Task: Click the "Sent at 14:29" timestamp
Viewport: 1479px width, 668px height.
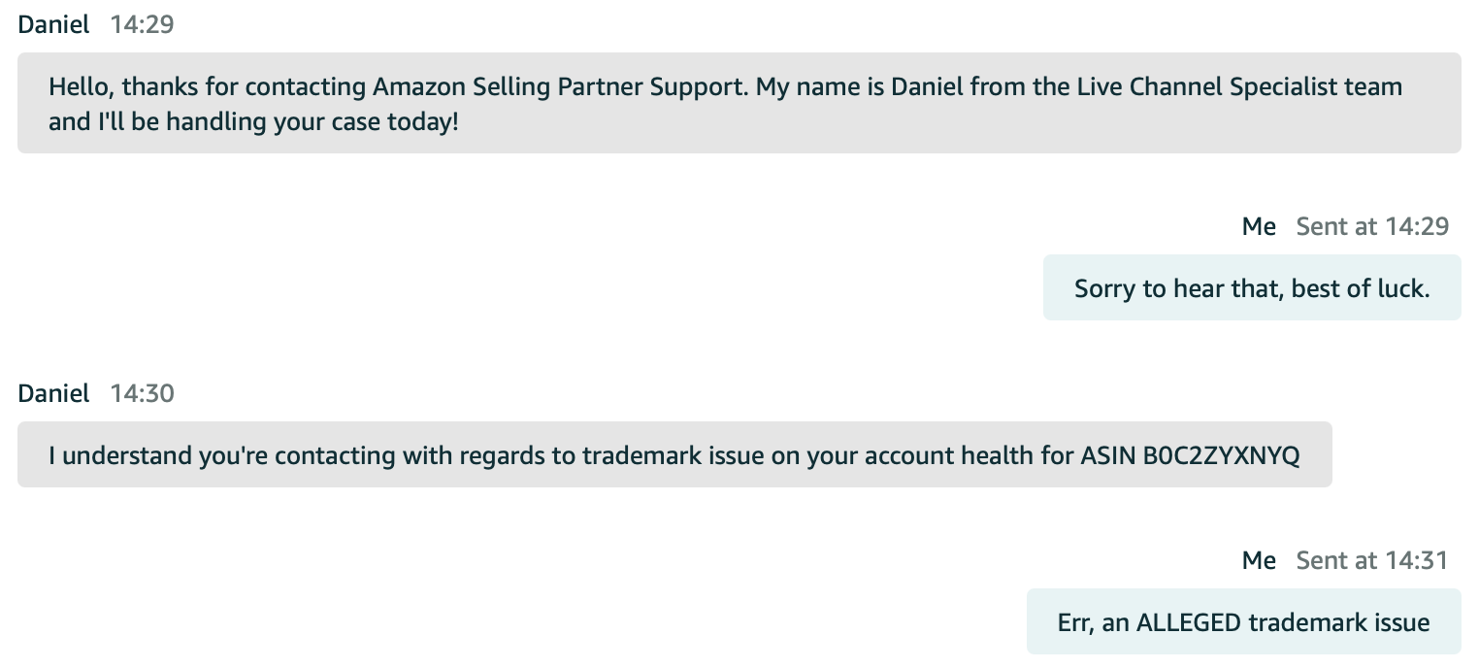Action: [1372, 227]
